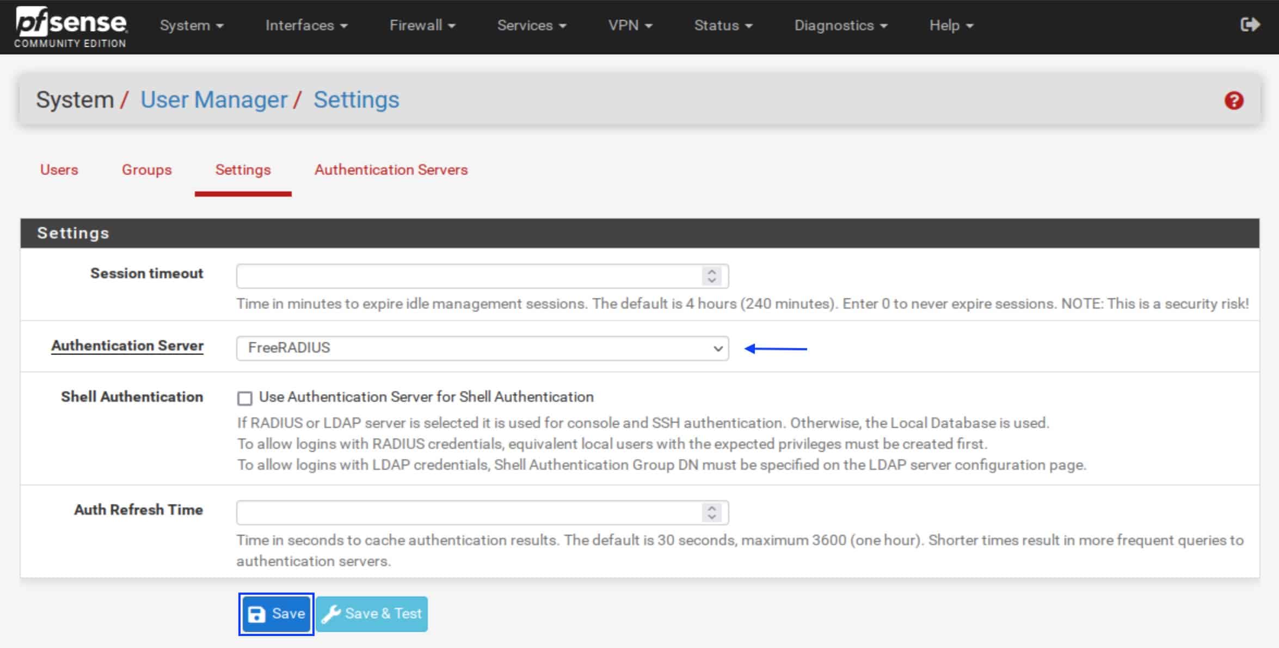Click the Settings panel header
The image size is (1279, 648).
(639, 233)
